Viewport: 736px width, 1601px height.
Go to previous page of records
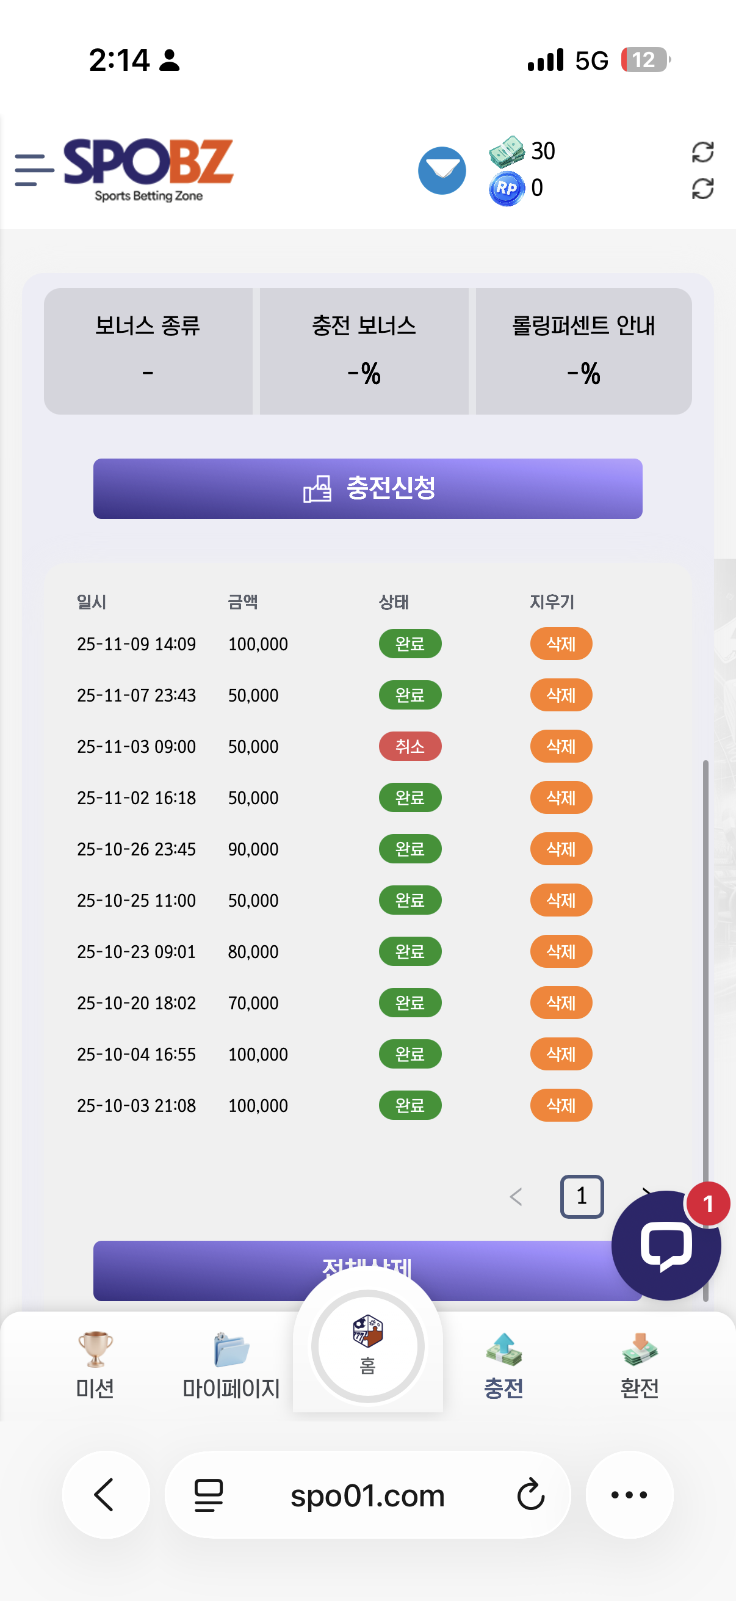tap(516, 1196)
